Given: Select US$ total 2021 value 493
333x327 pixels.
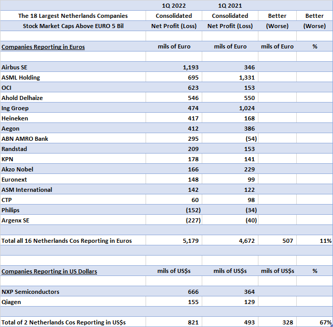Looking at the screenshot, I should [x=249, y=322].
